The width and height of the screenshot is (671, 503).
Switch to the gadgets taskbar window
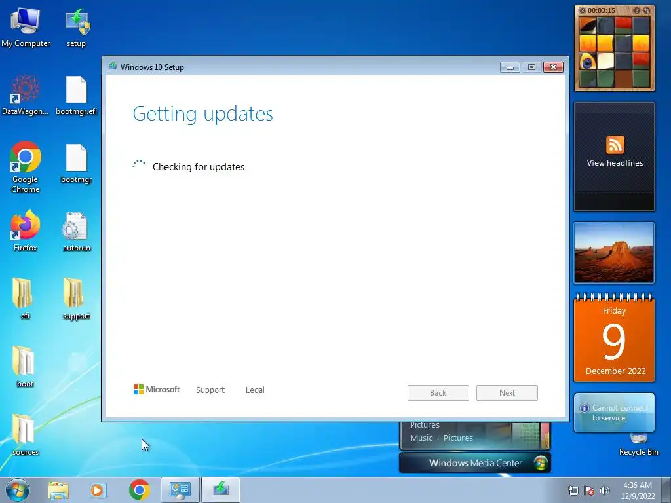(x=180, y=490)
